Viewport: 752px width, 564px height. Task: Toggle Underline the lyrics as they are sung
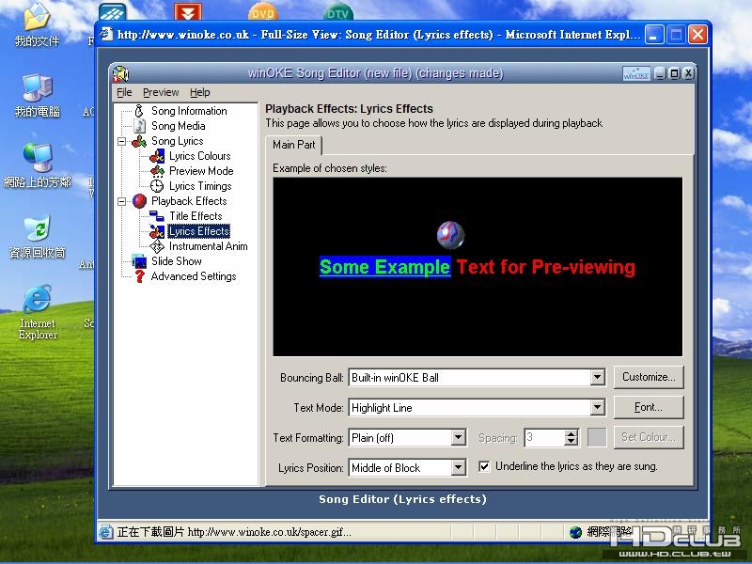pos(484,466)
